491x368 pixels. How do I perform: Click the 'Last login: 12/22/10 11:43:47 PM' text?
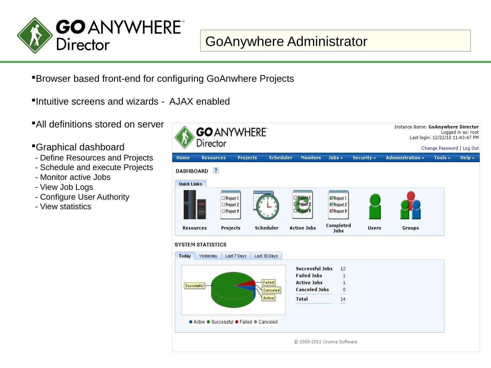coord(444,138)
